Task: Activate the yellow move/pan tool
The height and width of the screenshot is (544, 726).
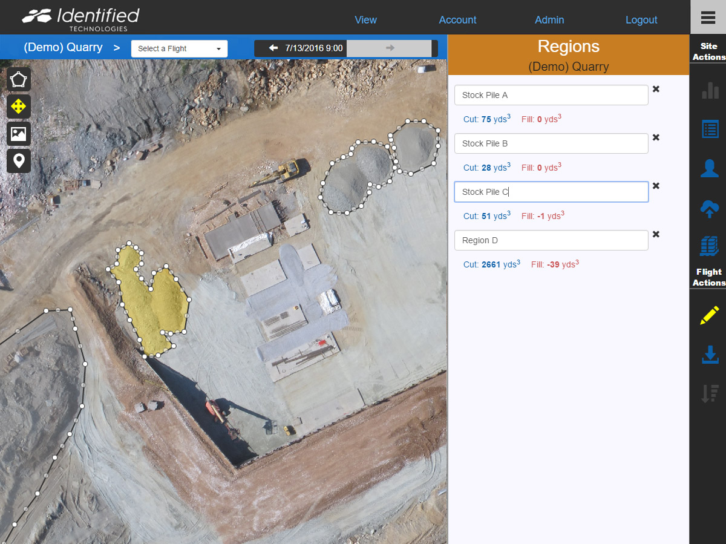Action: click(x=19, y=107)
